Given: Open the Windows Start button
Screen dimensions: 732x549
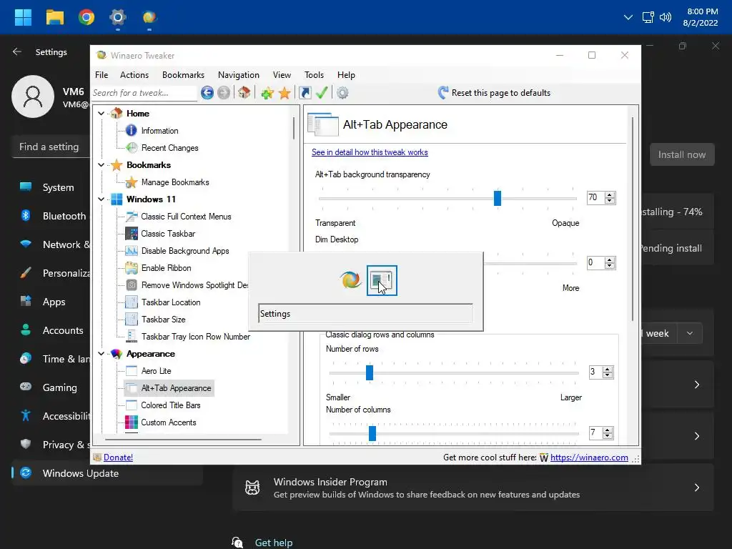Looking at the screenshot, I should (x=23, y=17).
